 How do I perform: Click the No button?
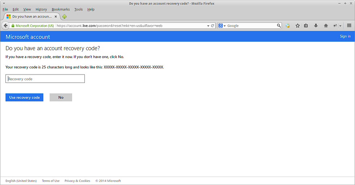click(61, 97)
